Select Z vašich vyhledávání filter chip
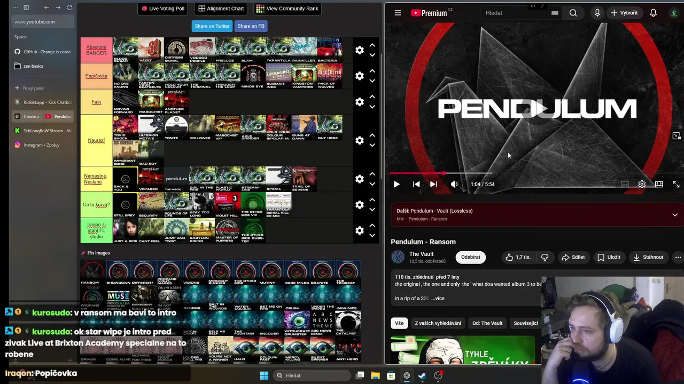 [x=438, y=323]
